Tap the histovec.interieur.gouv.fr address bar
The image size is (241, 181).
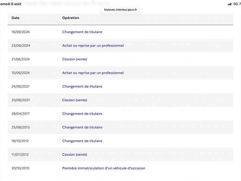pyautogui.click(x=120, y=10)
